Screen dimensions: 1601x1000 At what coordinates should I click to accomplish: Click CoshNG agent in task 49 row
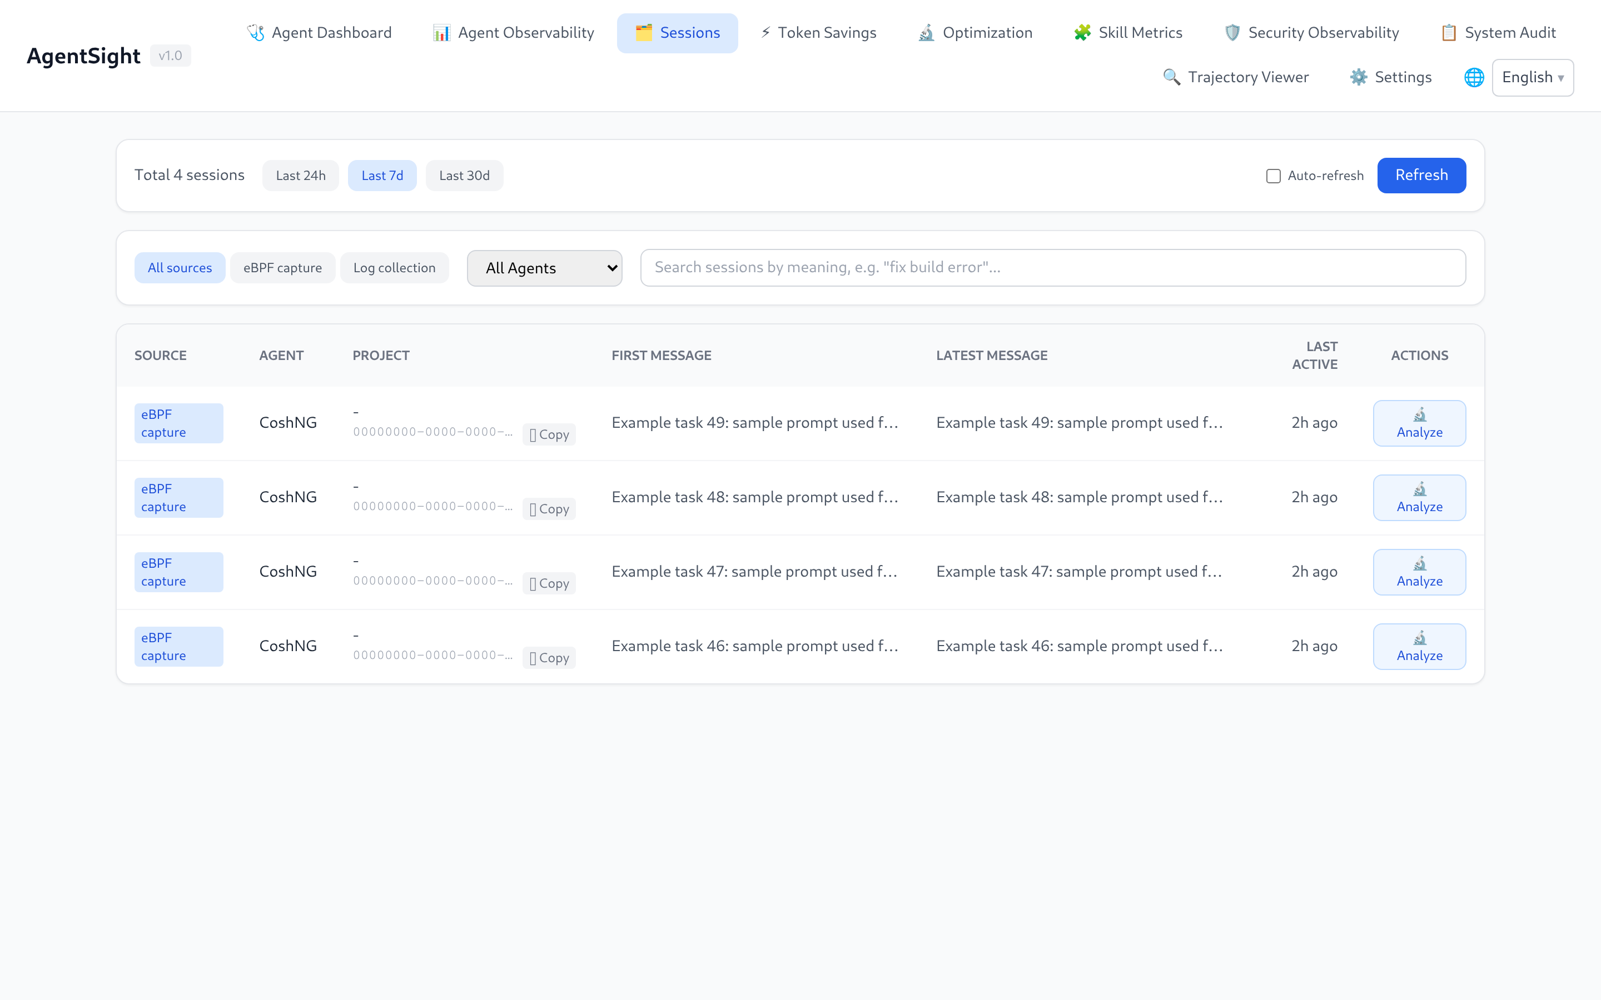click(x=288, y=423)
